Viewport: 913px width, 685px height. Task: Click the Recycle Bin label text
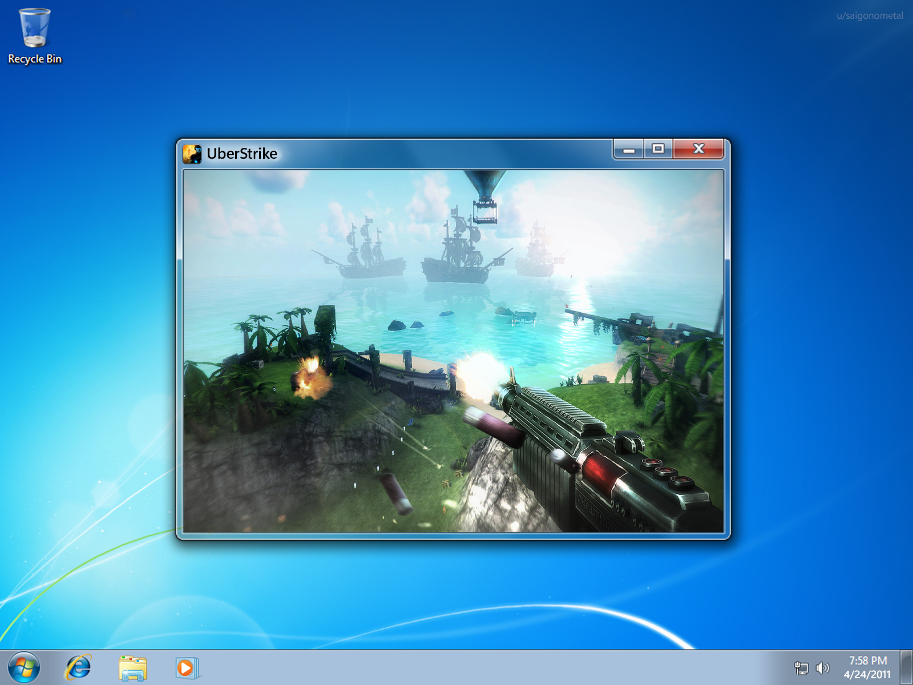[35, 59]
